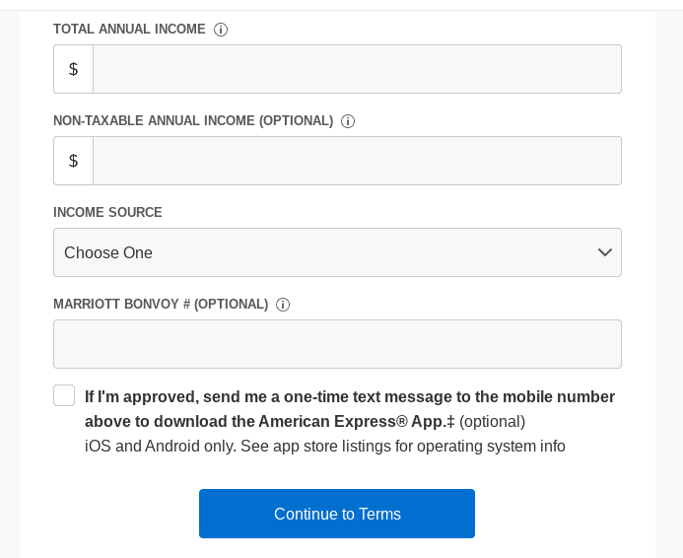Open the Income Source dropdown
This screenshot has height=558, width=683.
click(x=337, y=252)
